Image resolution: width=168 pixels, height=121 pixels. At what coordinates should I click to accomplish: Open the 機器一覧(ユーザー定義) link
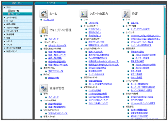(x=58, y=65)
